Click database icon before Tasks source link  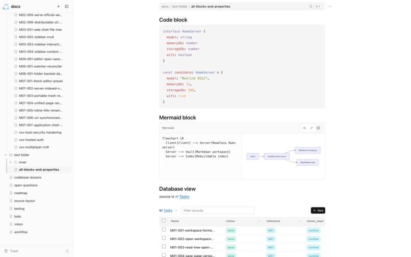tap(177, 197)
